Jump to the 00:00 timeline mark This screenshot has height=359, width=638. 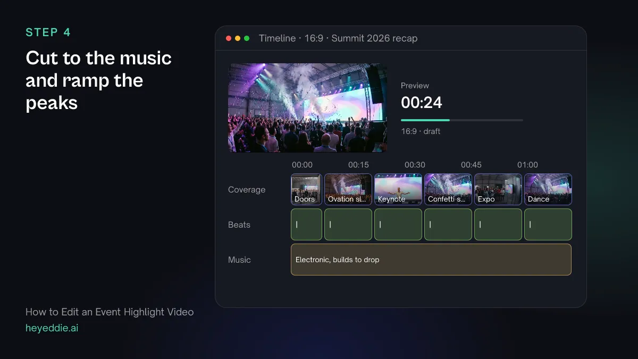tap(302, 165)
